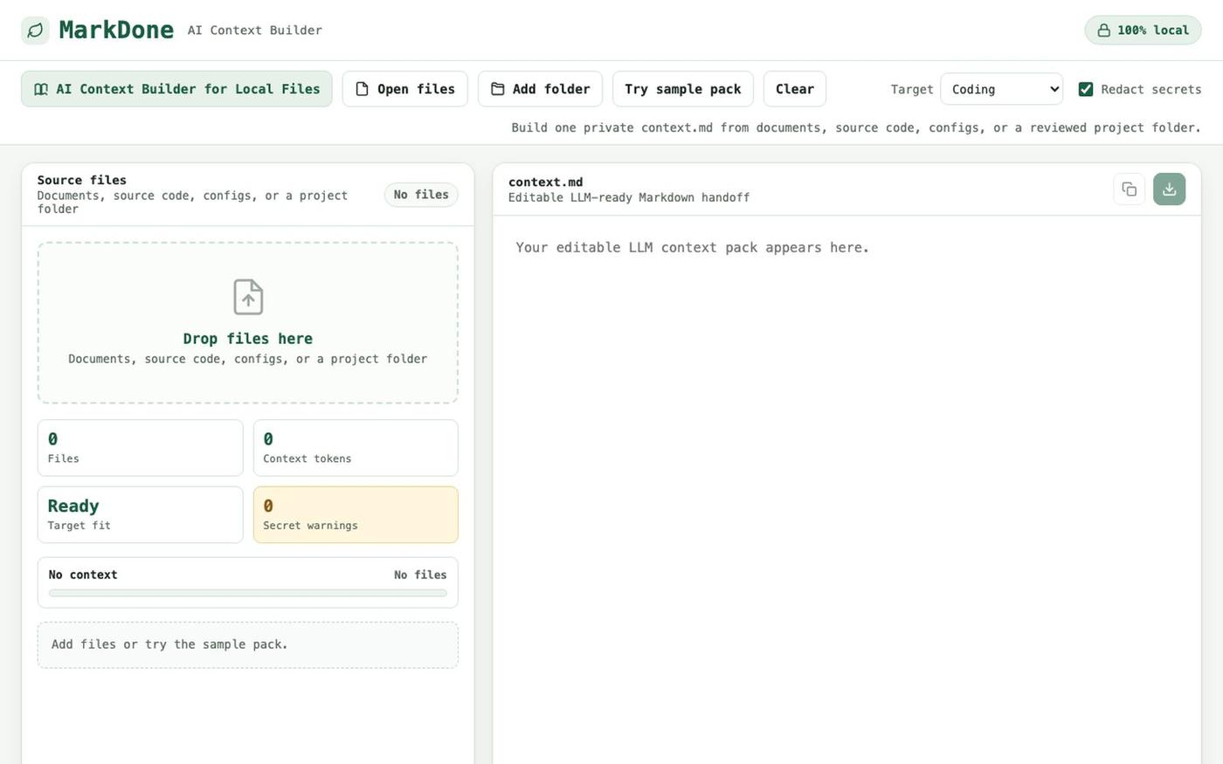
Task: Click the Target label next to the dropdown
Action: pyautogui.click(x=912, y=89)
